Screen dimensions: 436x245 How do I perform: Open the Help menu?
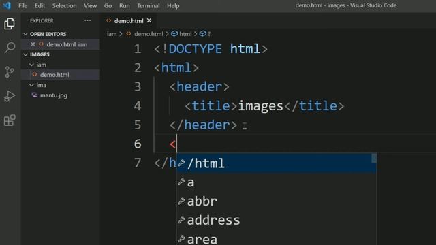[173, 5]
